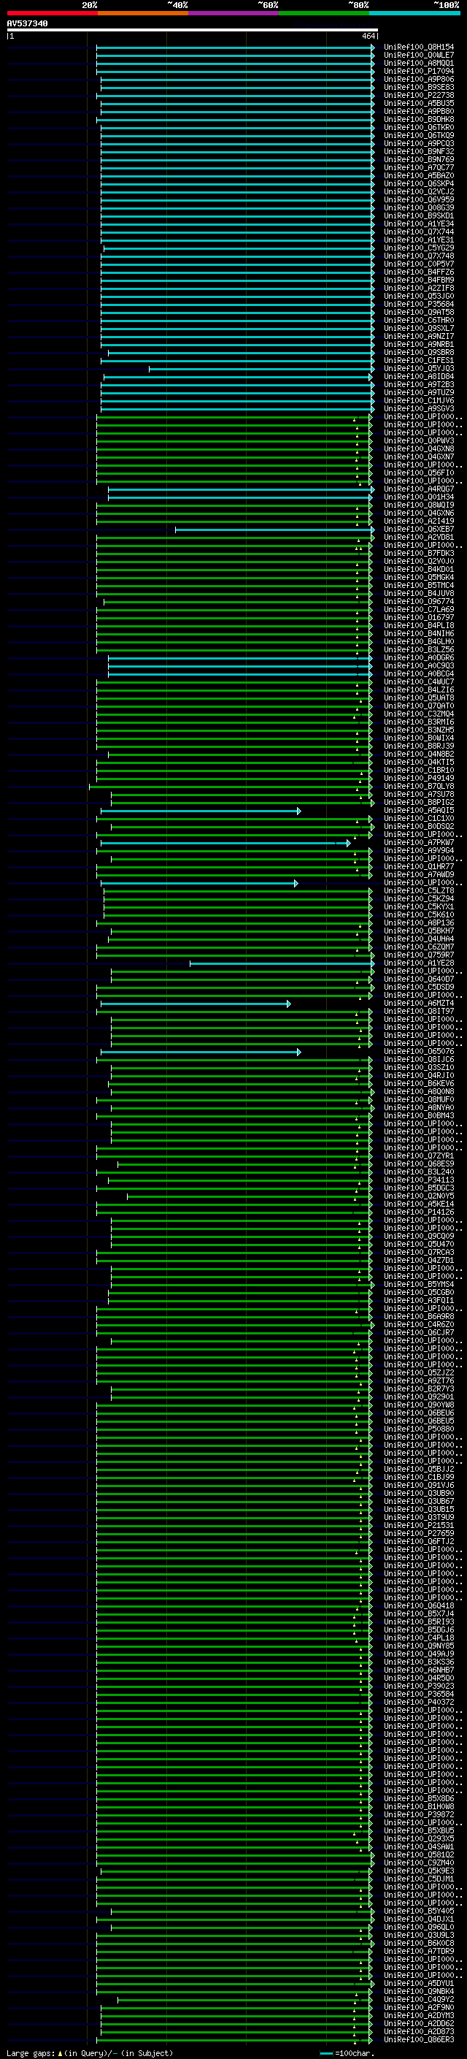Select the UniRef100_Q08G39 label
The image size is (467, 2059).
coord(418,208)
